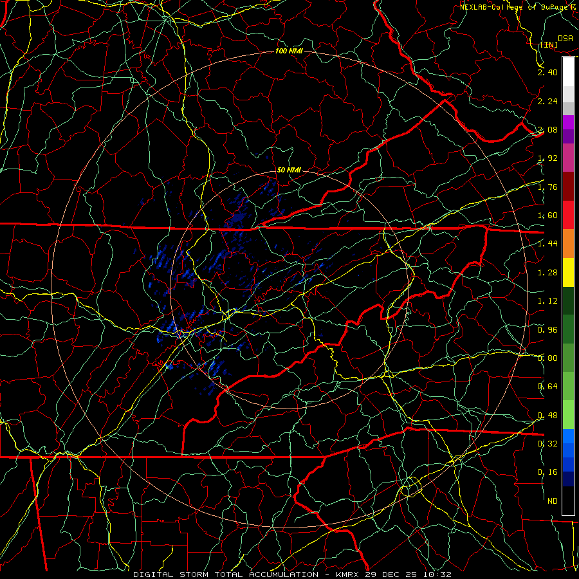Click the light blue swatch above 0.32

[568, 436]
